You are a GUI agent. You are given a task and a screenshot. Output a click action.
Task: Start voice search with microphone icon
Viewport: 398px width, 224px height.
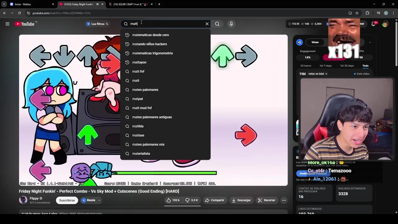(231, 24)
